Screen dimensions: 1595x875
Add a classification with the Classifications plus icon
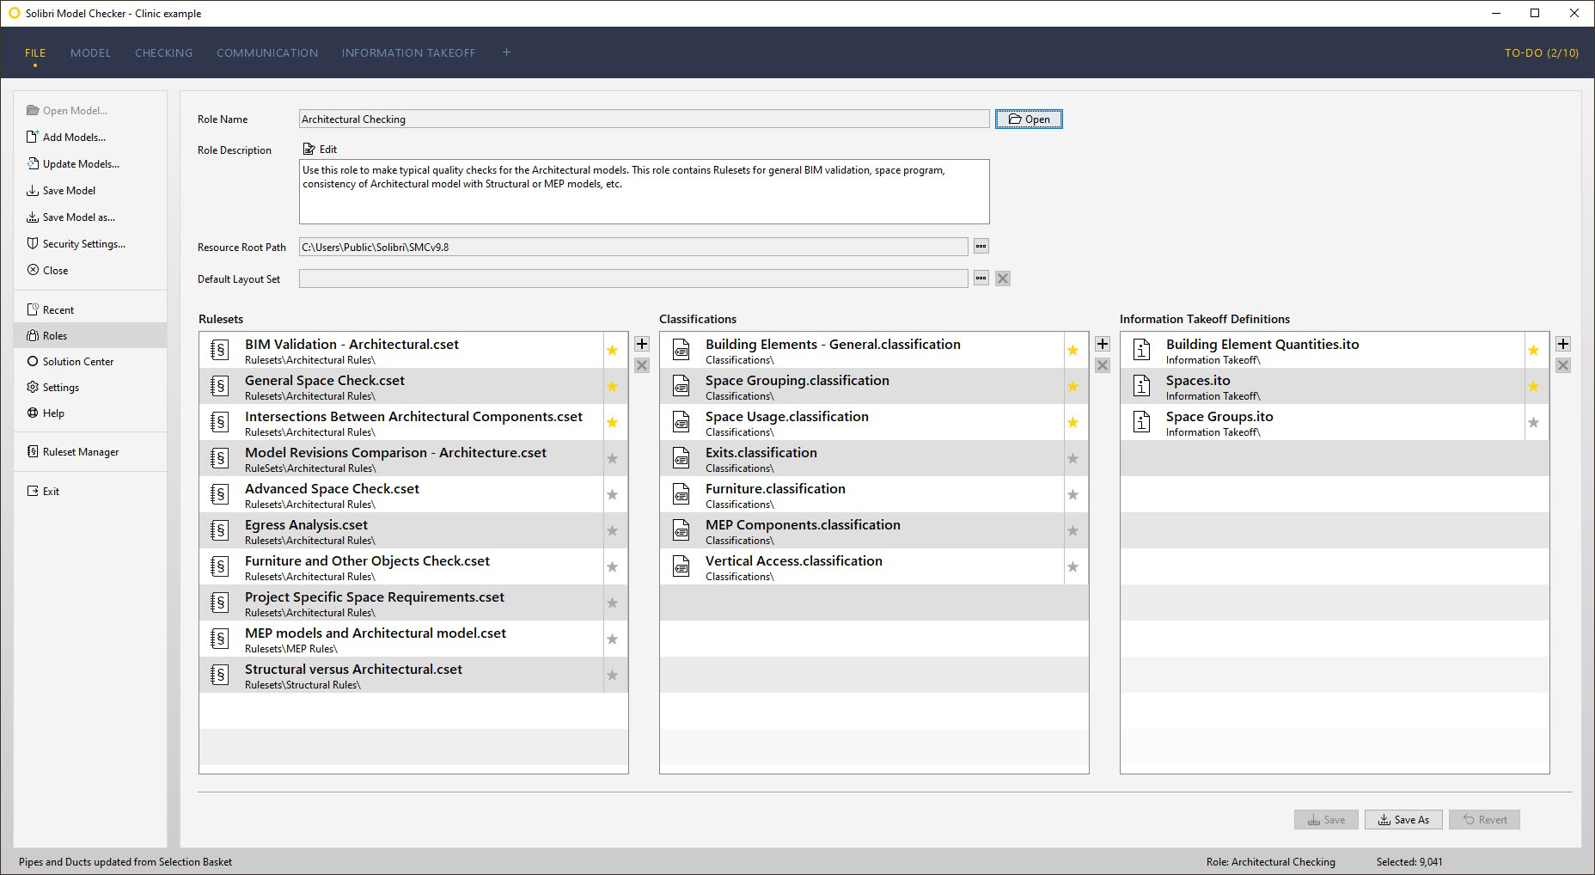point(1103,344)
